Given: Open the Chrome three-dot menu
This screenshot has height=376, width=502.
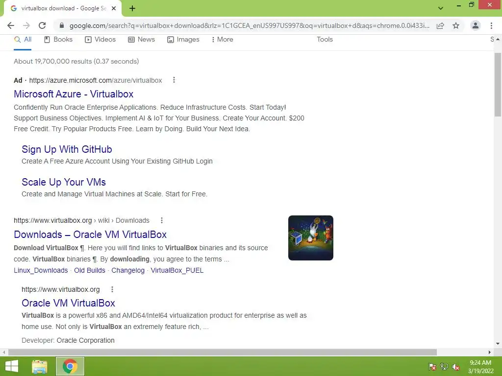Looking at the screenshot, I should tap(491, 25).
